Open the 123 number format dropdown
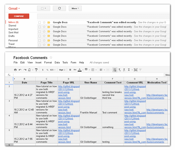The width and height of the screenshot is (175, 150). tap(53, 70)
